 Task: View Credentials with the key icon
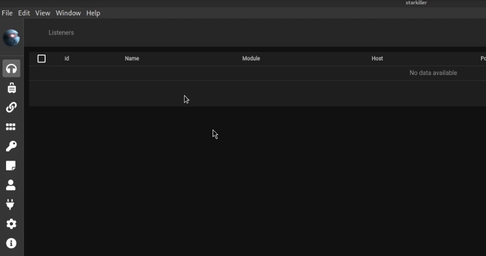(x=11, y=146)
